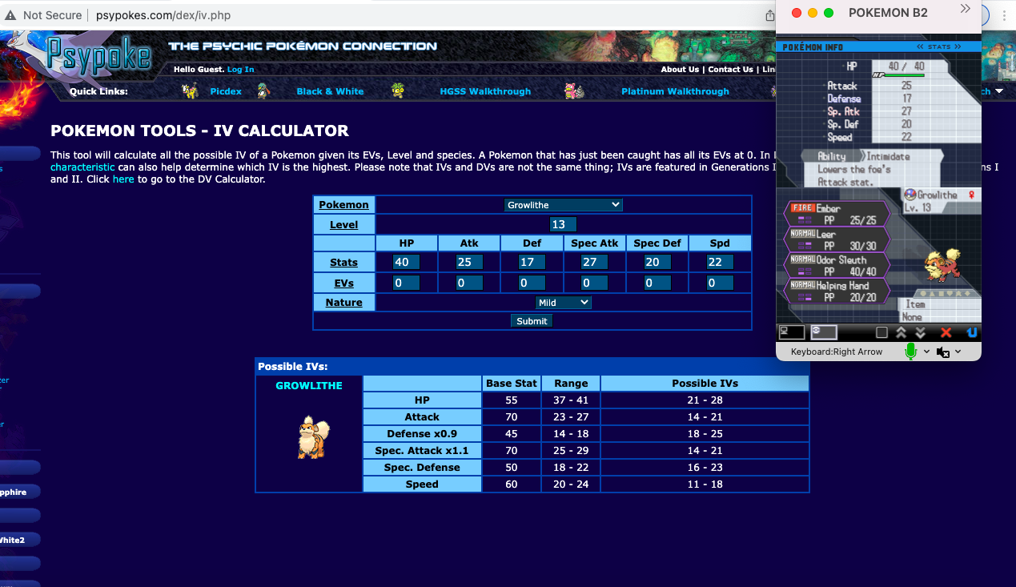Click the Pokemon row label link

tap(344, 205)
